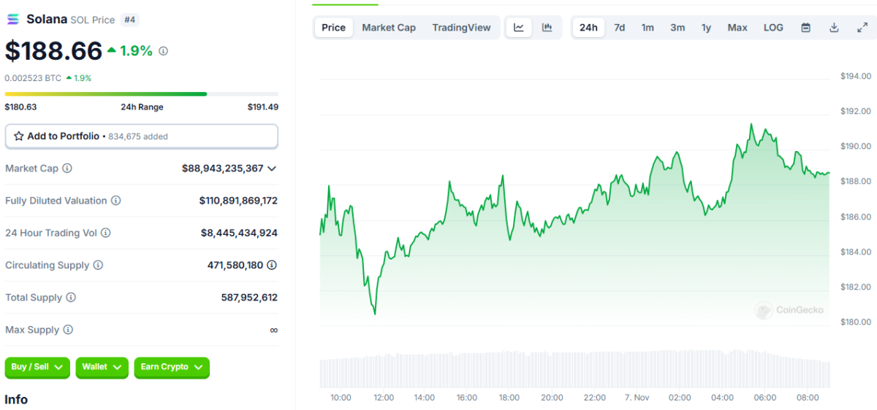Viewport: 877px width, 410px height.
Task: Click Add to Portfolio button
Action: pos(142,136)
